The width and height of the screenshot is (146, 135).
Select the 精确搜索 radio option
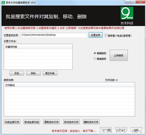[x=95, y=59]
